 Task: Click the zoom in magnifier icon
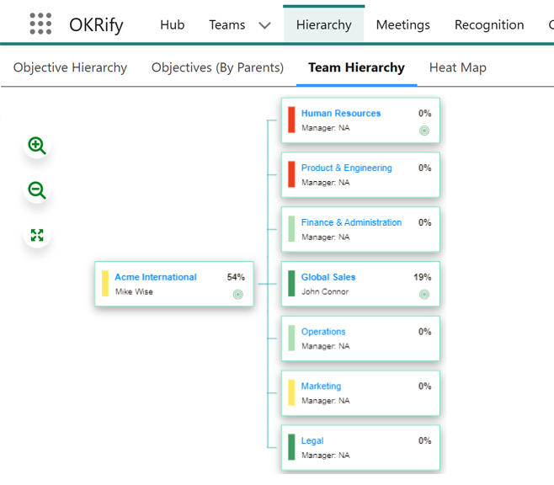pos(37,146)
